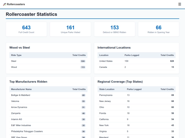Click the Location column header
185x138 pixels.
point(104,55)
